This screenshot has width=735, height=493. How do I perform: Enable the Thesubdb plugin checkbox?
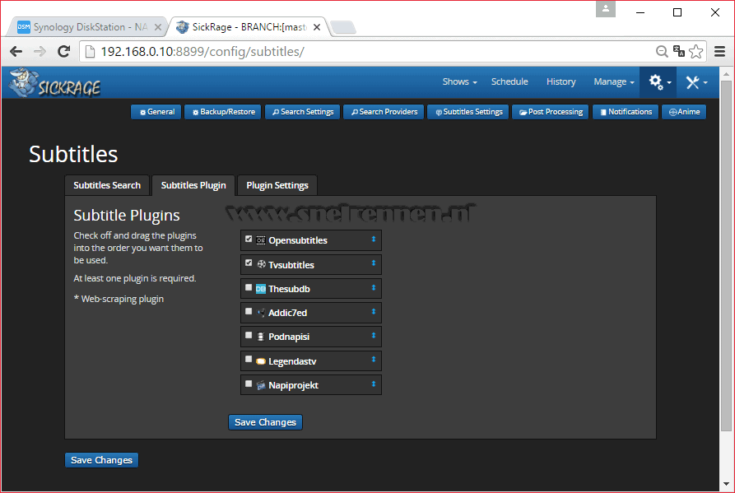(x=249, y=287)
